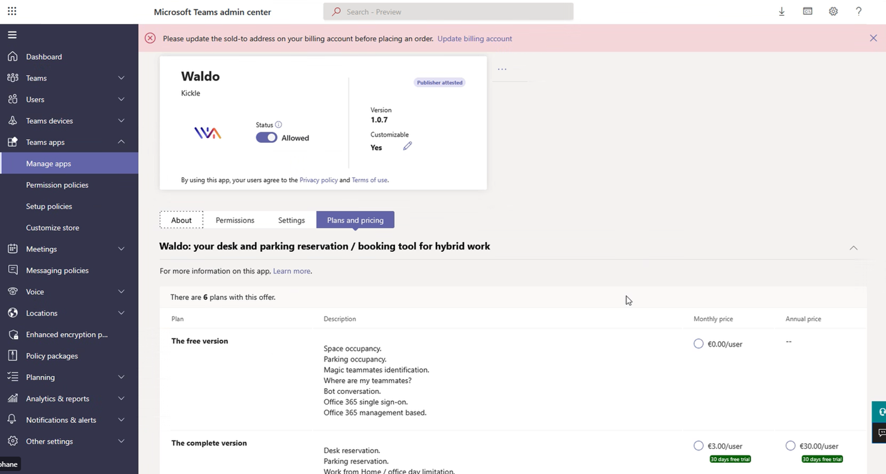Collapse the Waldo offer section chevron
This screenshot has height=474, width=886.
(x=853, y=248)
